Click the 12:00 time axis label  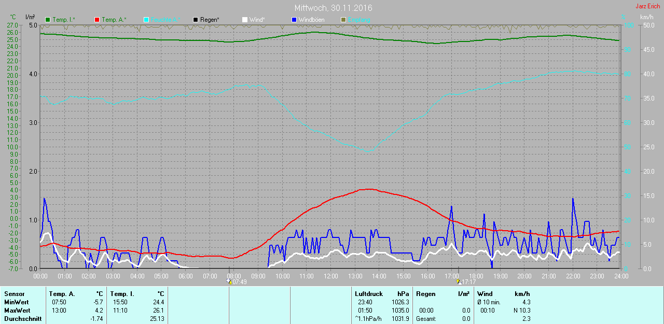point(330,276)
